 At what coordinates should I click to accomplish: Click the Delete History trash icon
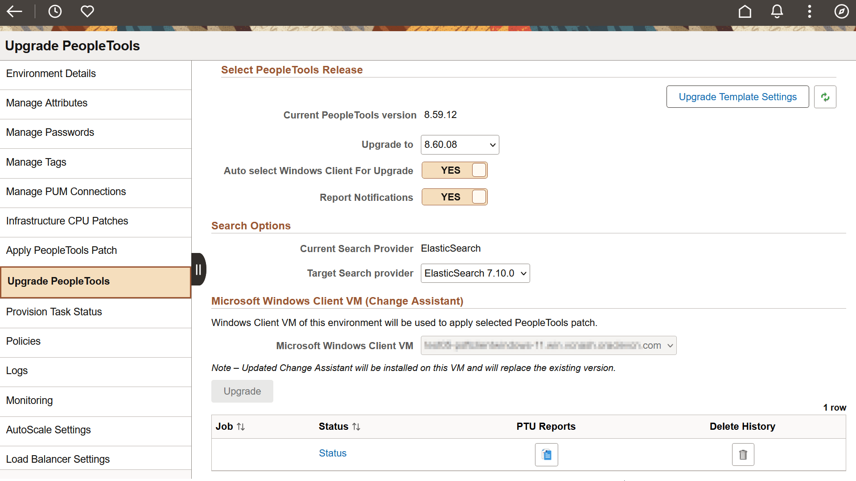coord(742,455)
